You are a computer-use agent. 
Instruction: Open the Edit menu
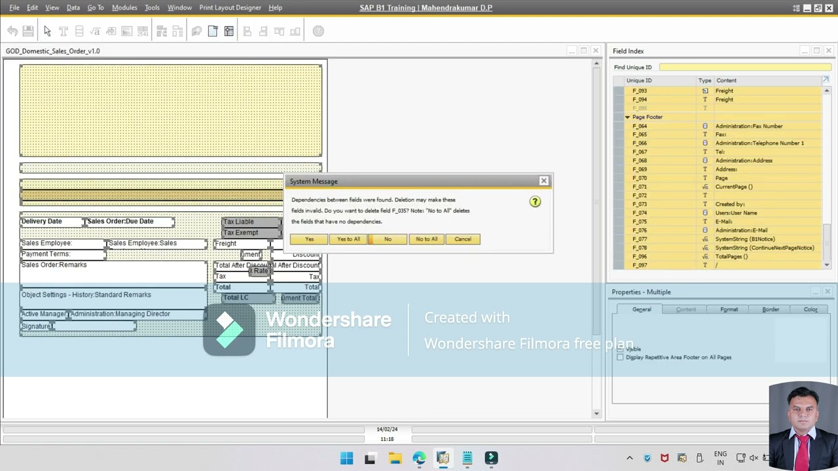pos(32,7)
